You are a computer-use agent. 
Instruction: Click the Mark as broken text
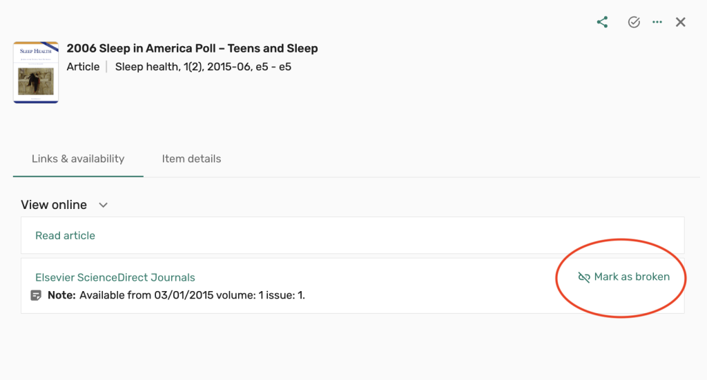coord(632,277)
